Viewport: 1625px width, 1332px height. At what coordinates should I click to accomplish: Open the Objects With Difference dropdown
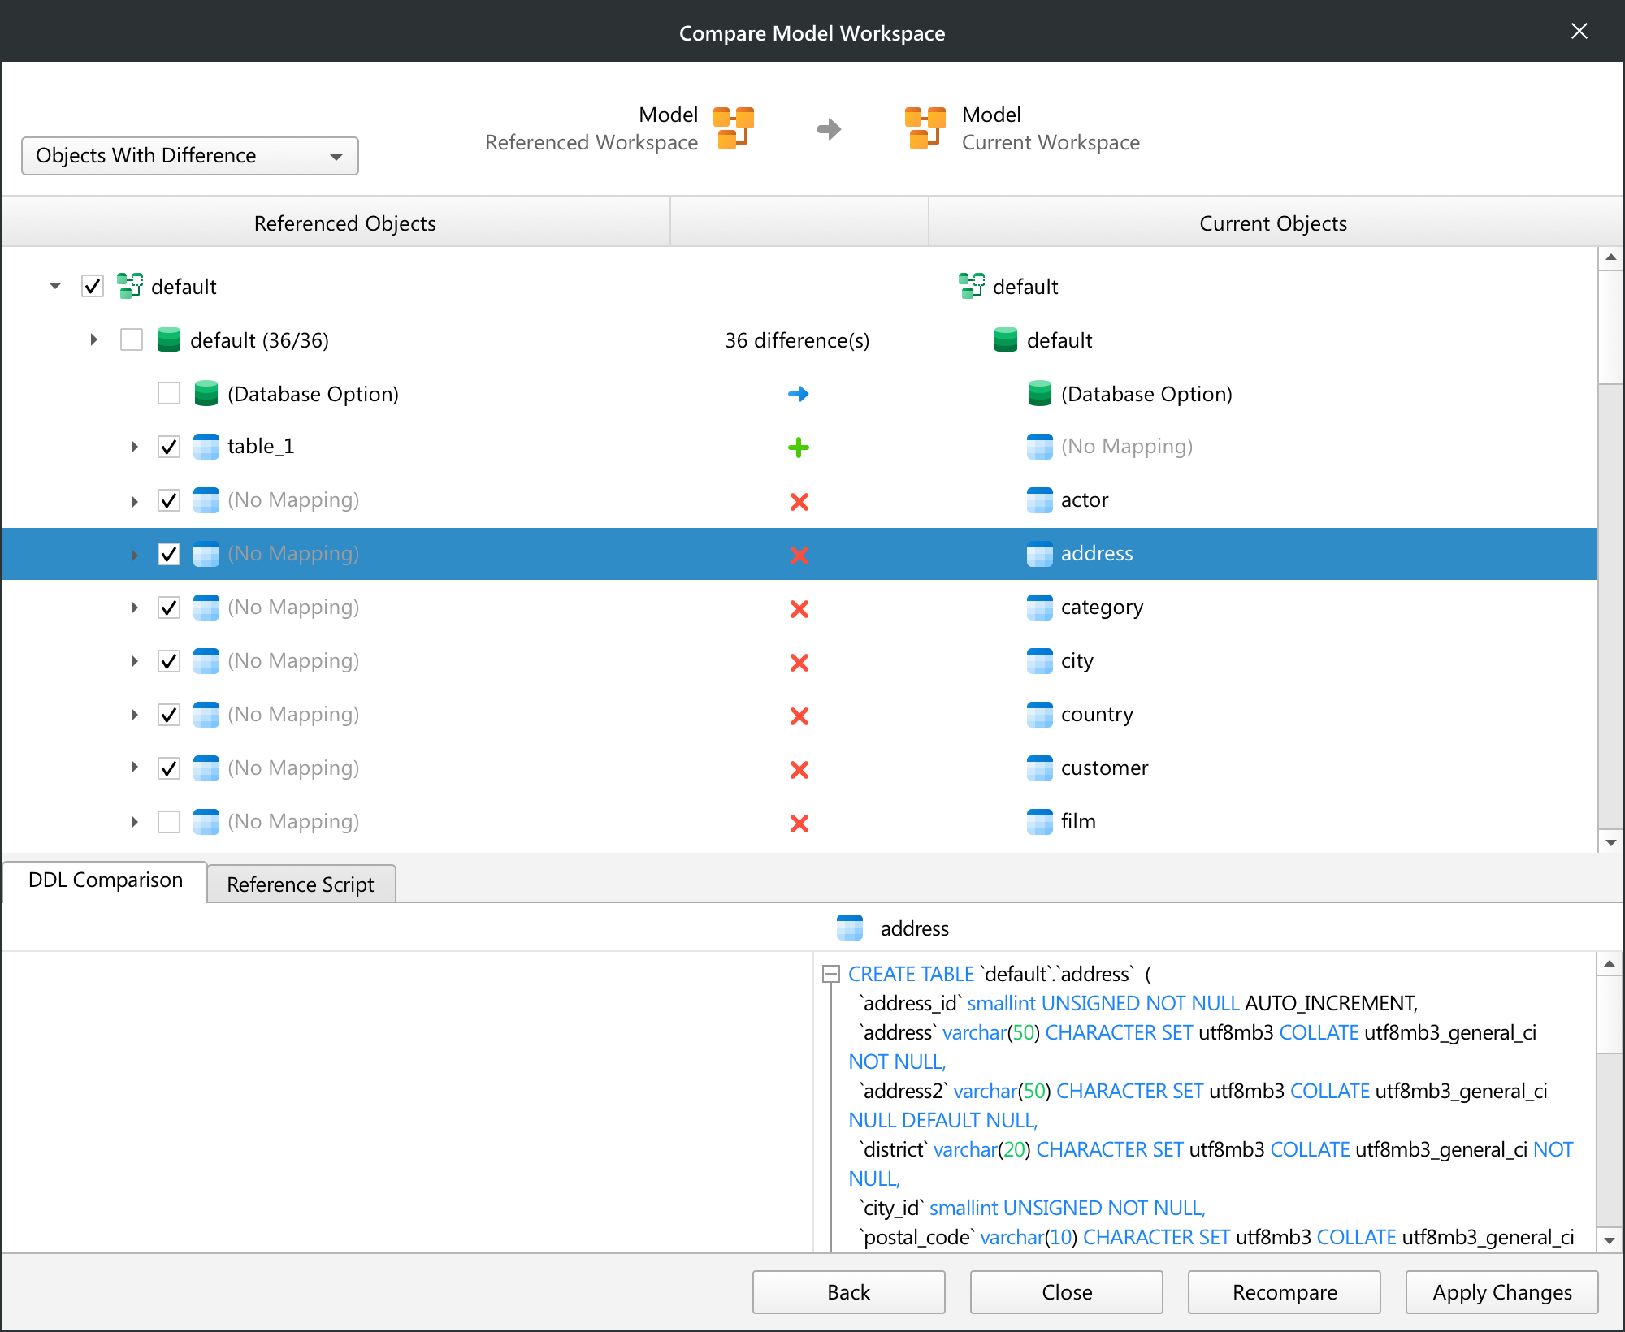tap(190, 156)
